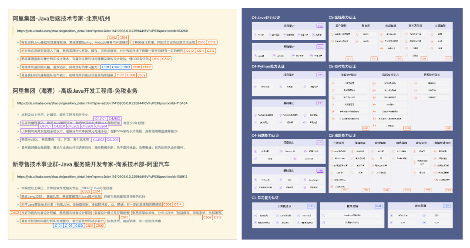Click the C4-前端能力认证 section title
Image resolution: width=470 pixels, height=248 pixels.
265,135
